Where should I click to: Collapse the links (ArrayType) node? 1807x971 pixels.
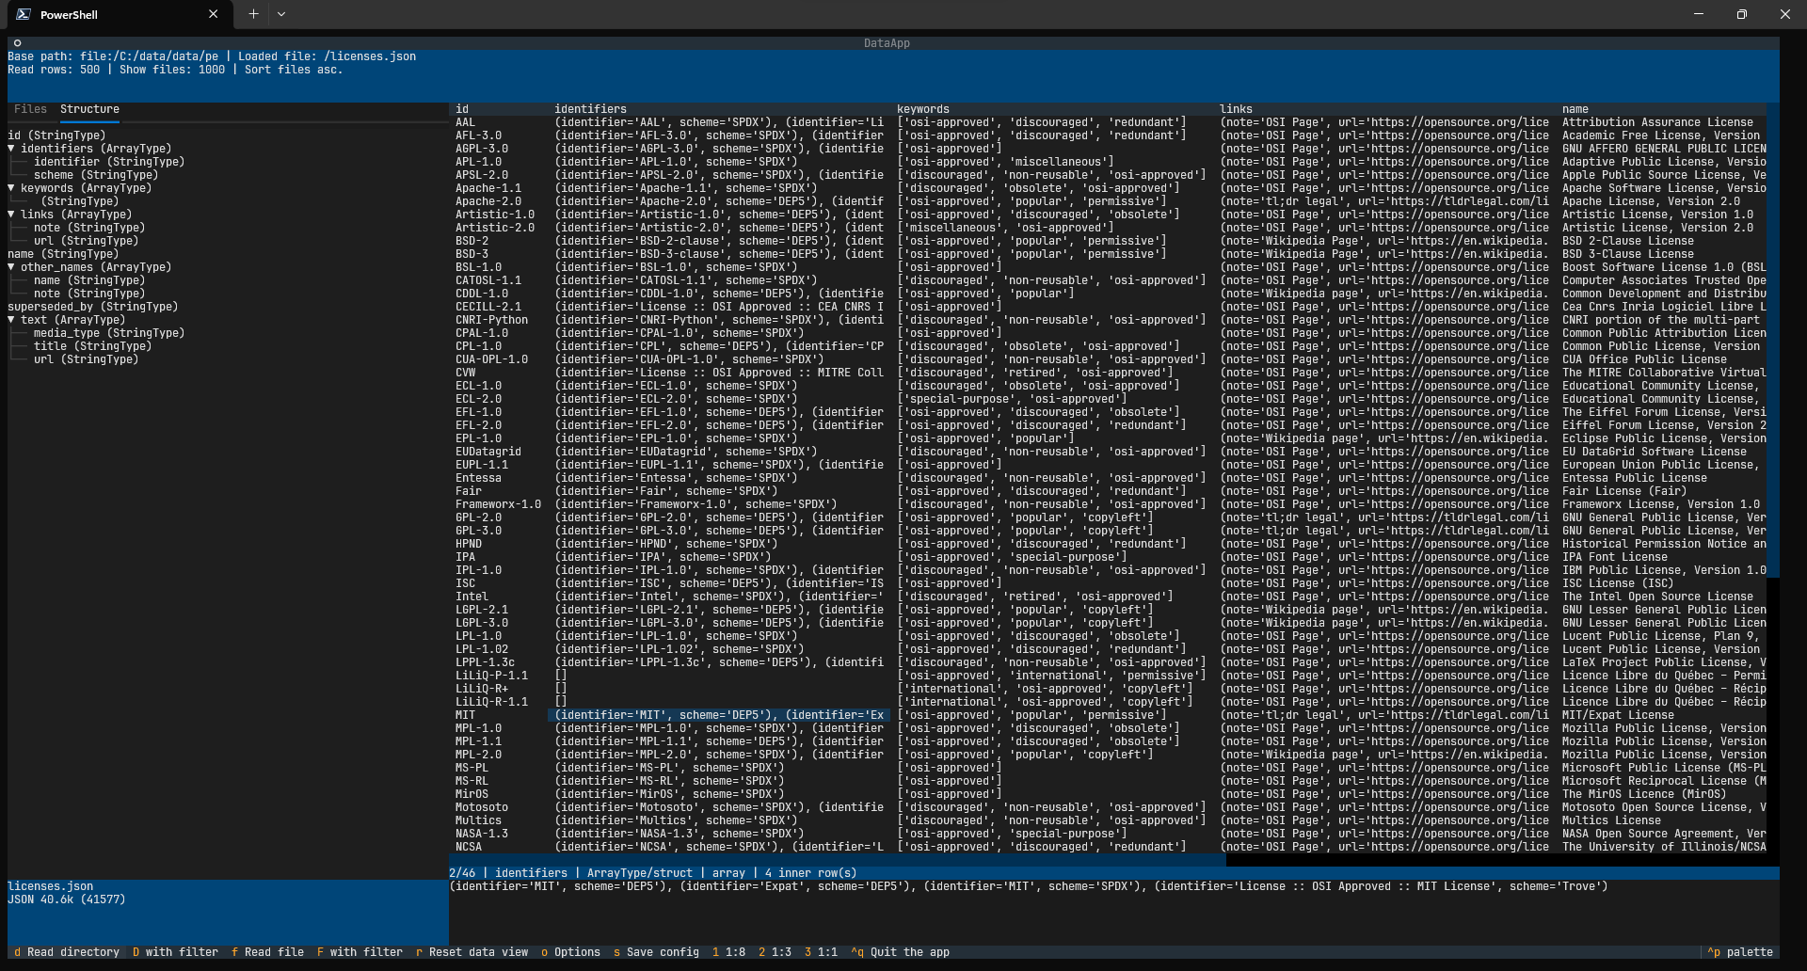11,215
